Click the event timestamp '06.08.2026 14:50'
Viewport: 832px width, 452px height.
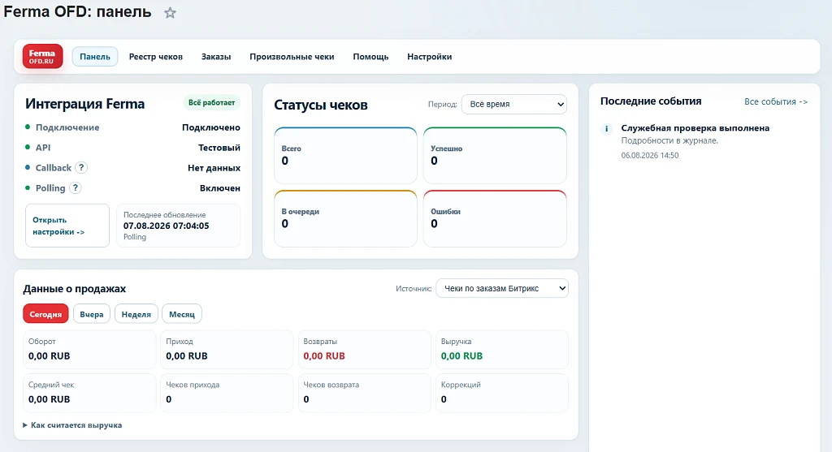click(650, 155)
